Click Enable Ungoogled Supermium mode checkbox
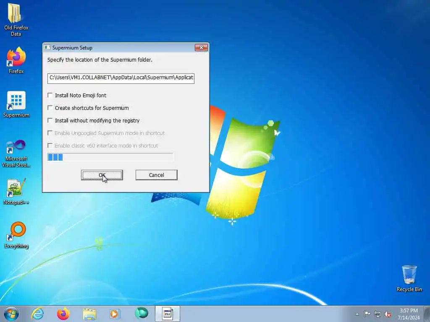This screenshot has height=322, width=430. point(50,133)
